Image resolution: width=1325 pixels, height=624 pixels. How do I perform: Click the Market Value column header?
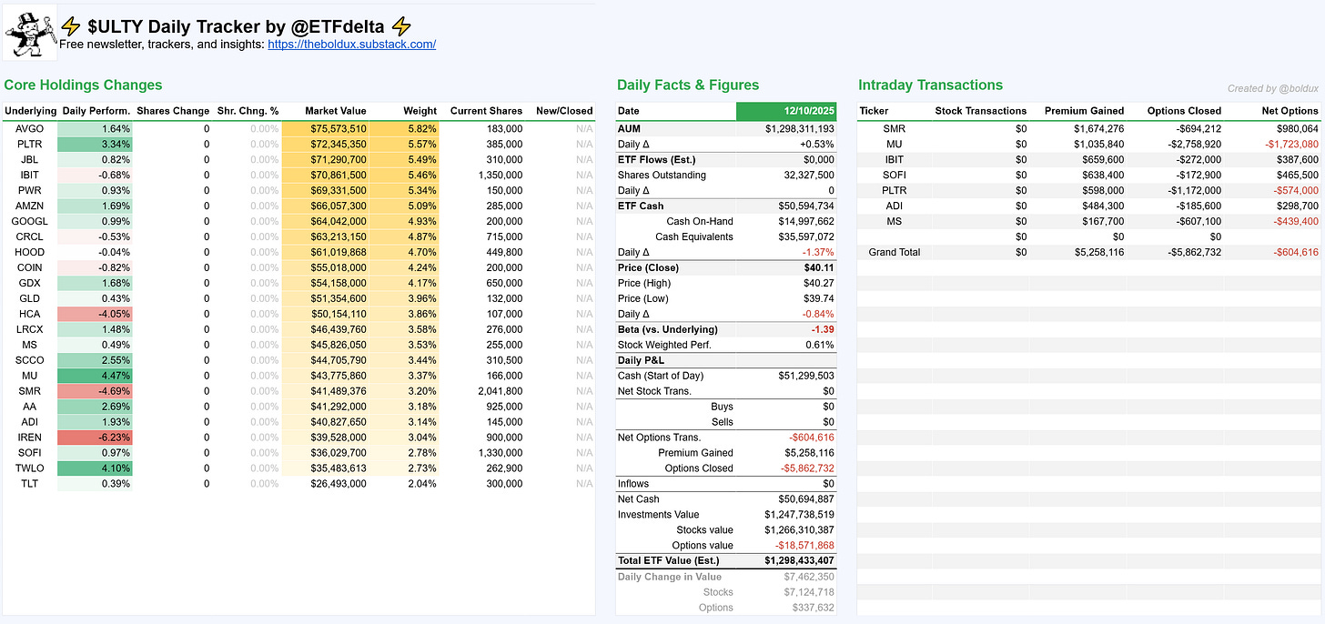click(336, 111)
